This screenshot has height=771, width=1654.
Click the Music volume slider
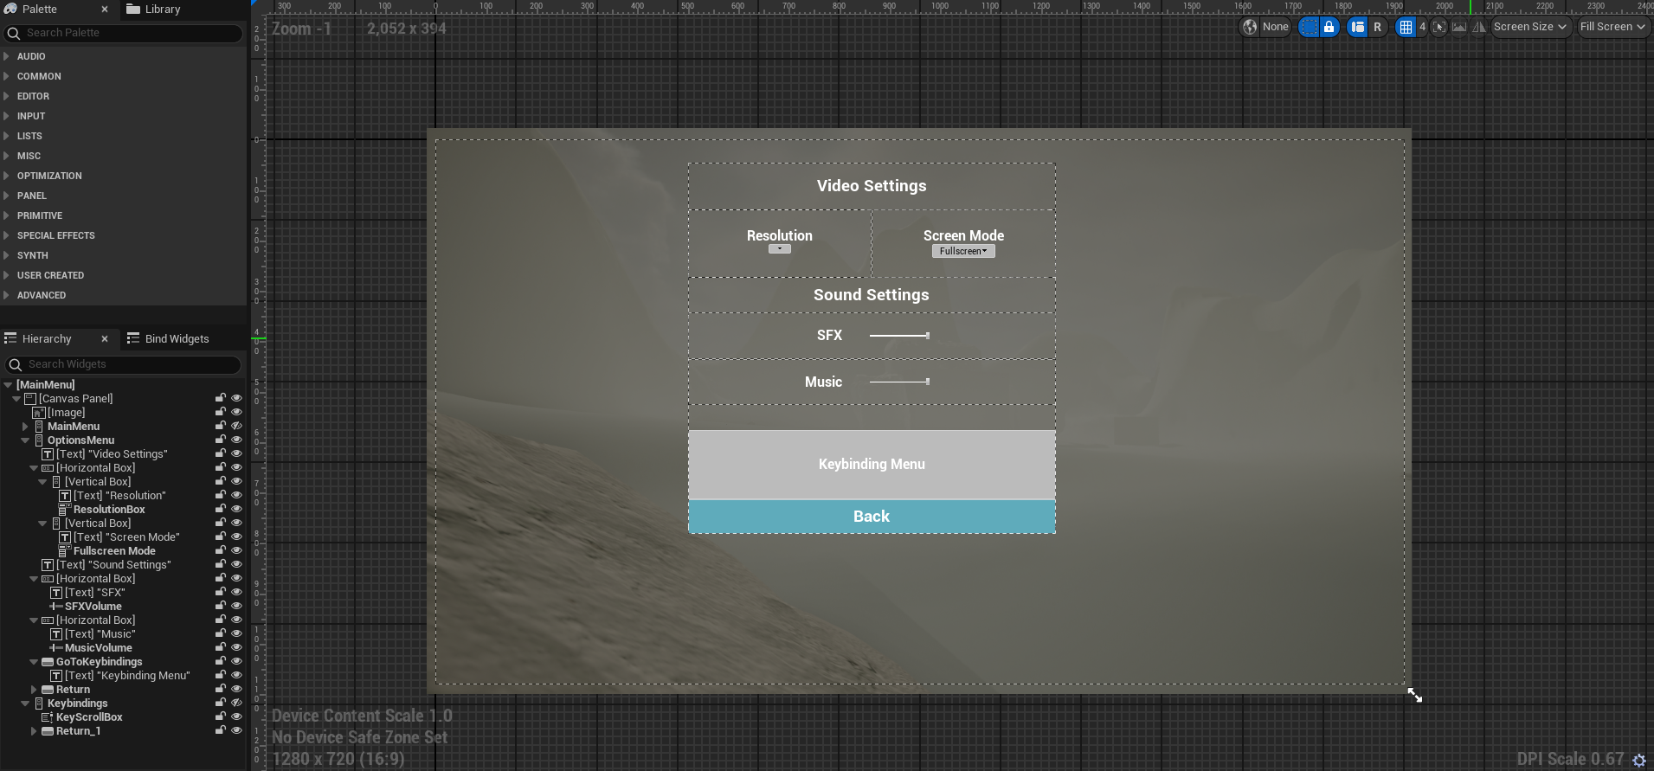899,382
